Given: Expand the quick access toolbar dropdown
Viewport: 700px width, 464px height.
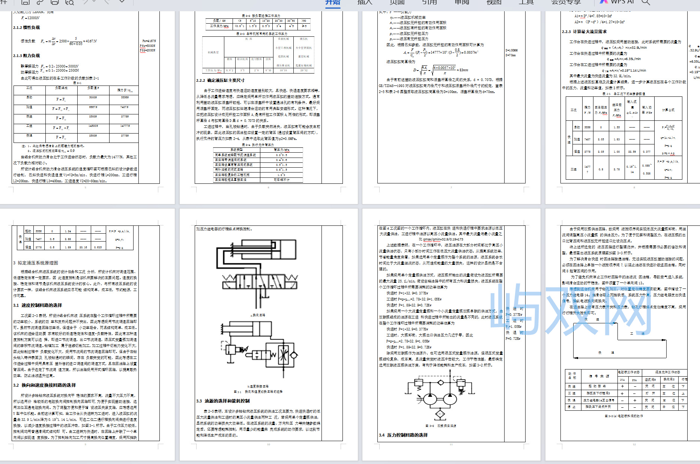Looking at the screenshot, I should pos(122,2).
